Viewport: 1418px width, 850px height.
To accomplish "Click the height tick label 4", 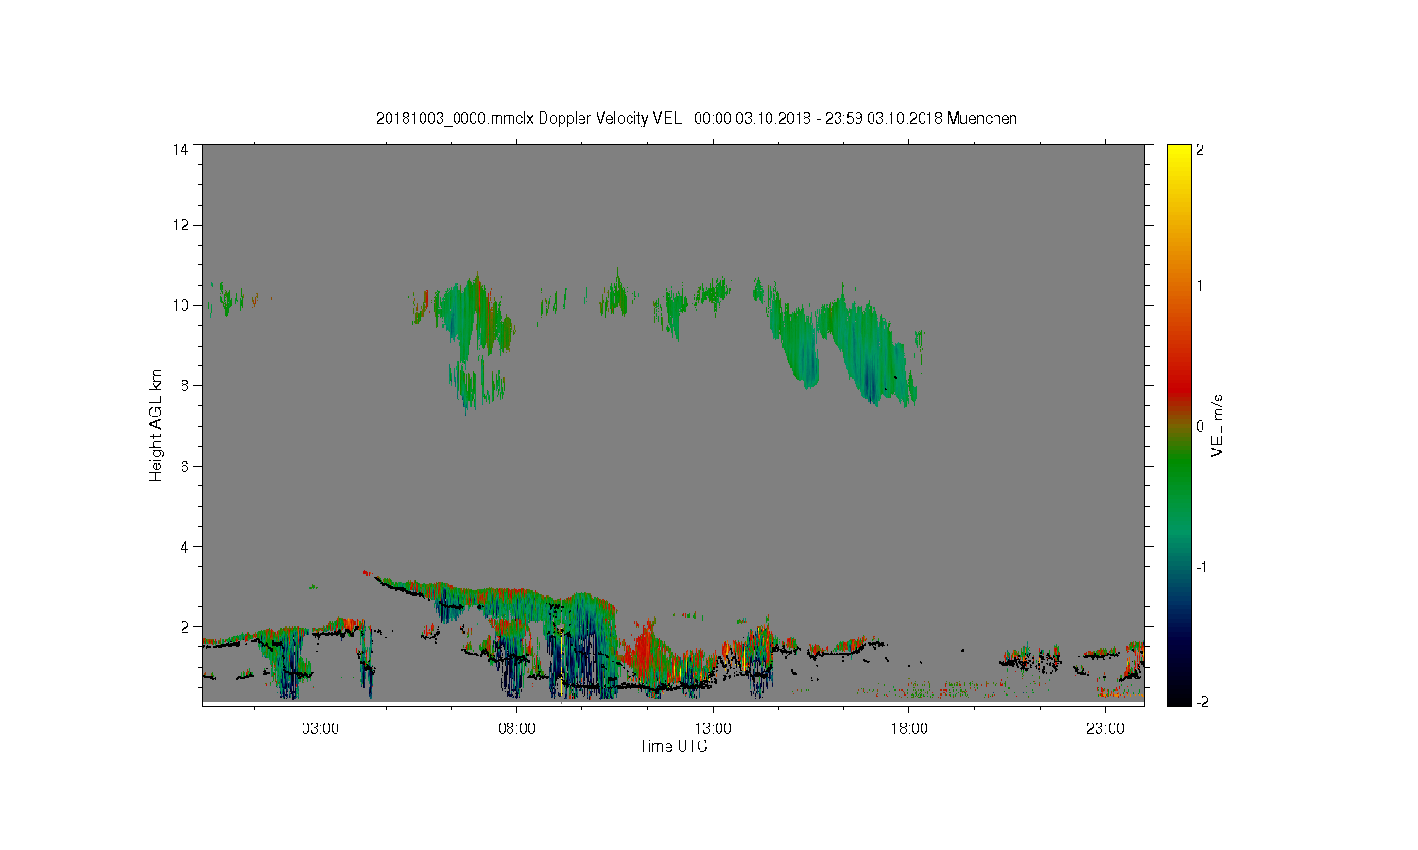I will pyautogui.click(x=183, y=546).
